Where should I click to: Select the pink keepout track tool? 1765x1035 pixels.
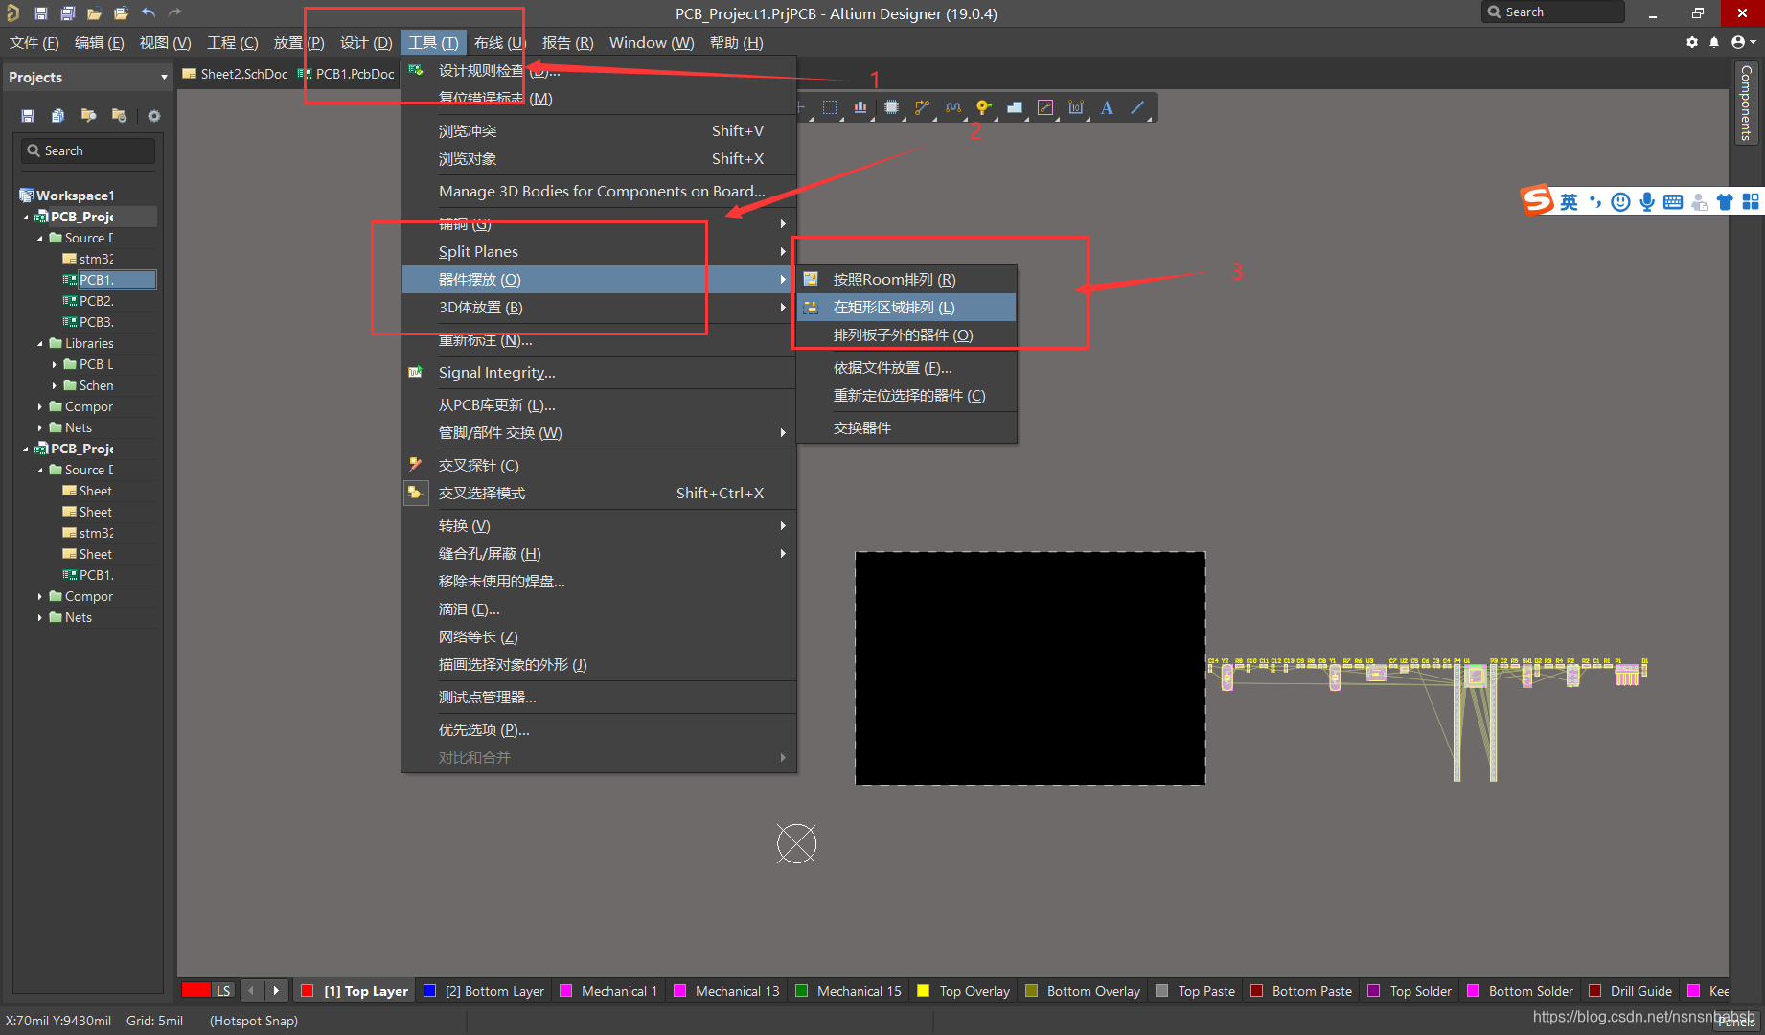tap(1044, 107)
